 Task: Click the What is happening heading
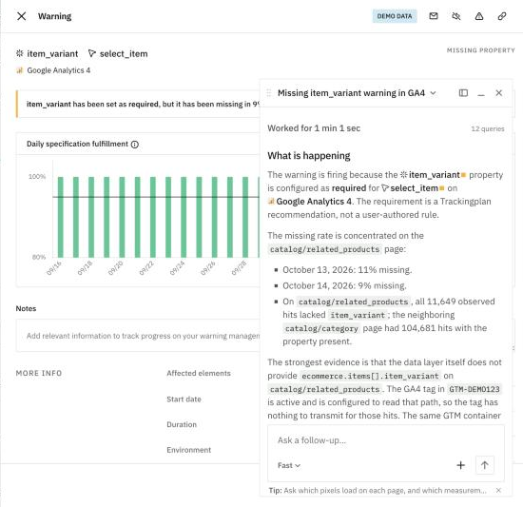[309, 156]
